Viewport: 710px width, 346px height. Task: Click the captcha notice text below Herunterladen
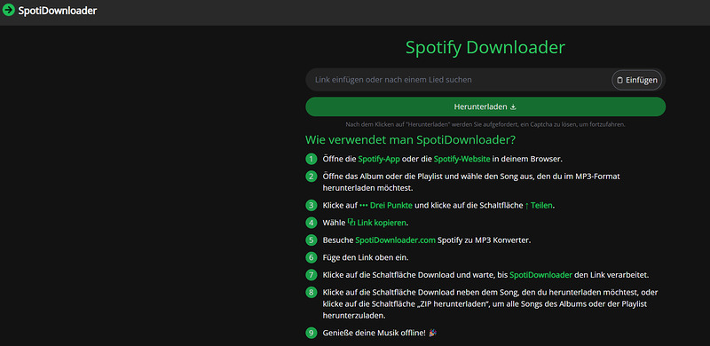click(x=485, y=124)
